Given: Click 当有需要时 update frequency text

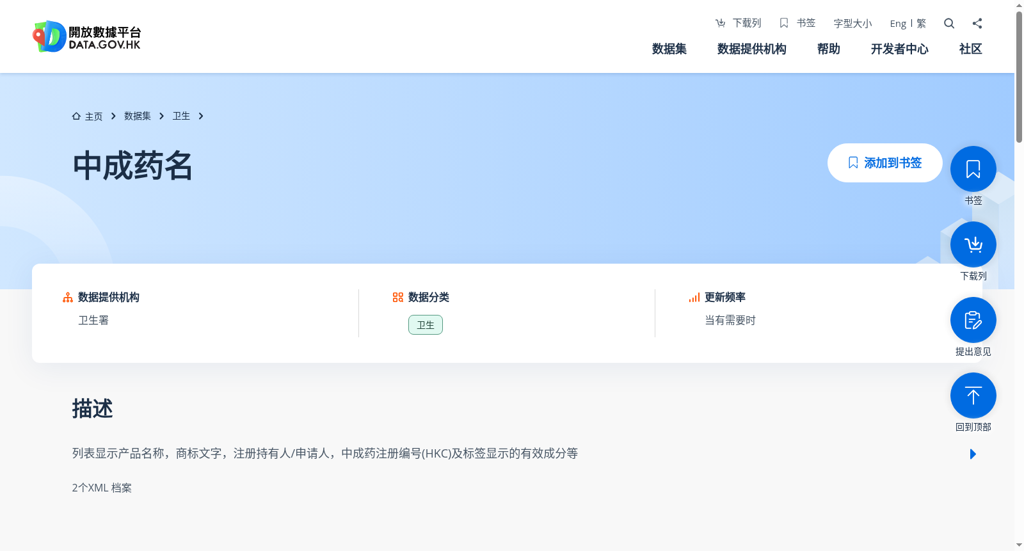Looking at the screenshot, I should (730, 320).
